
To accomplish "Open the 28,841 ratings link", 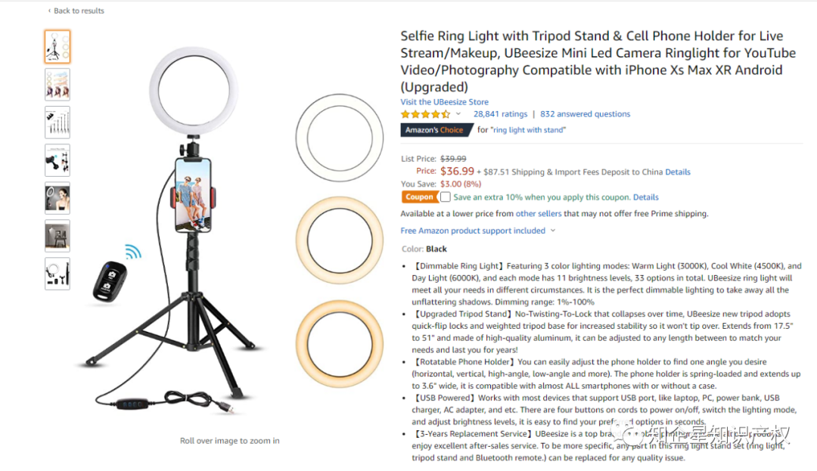I will [x=500, y=114].
